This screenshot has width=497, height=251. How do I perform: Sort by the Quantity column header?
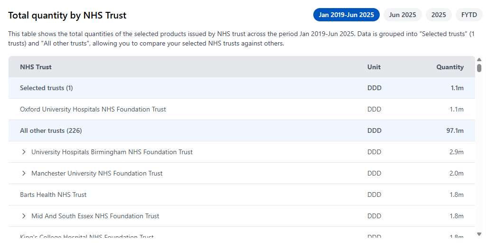(x=450, y=67)
